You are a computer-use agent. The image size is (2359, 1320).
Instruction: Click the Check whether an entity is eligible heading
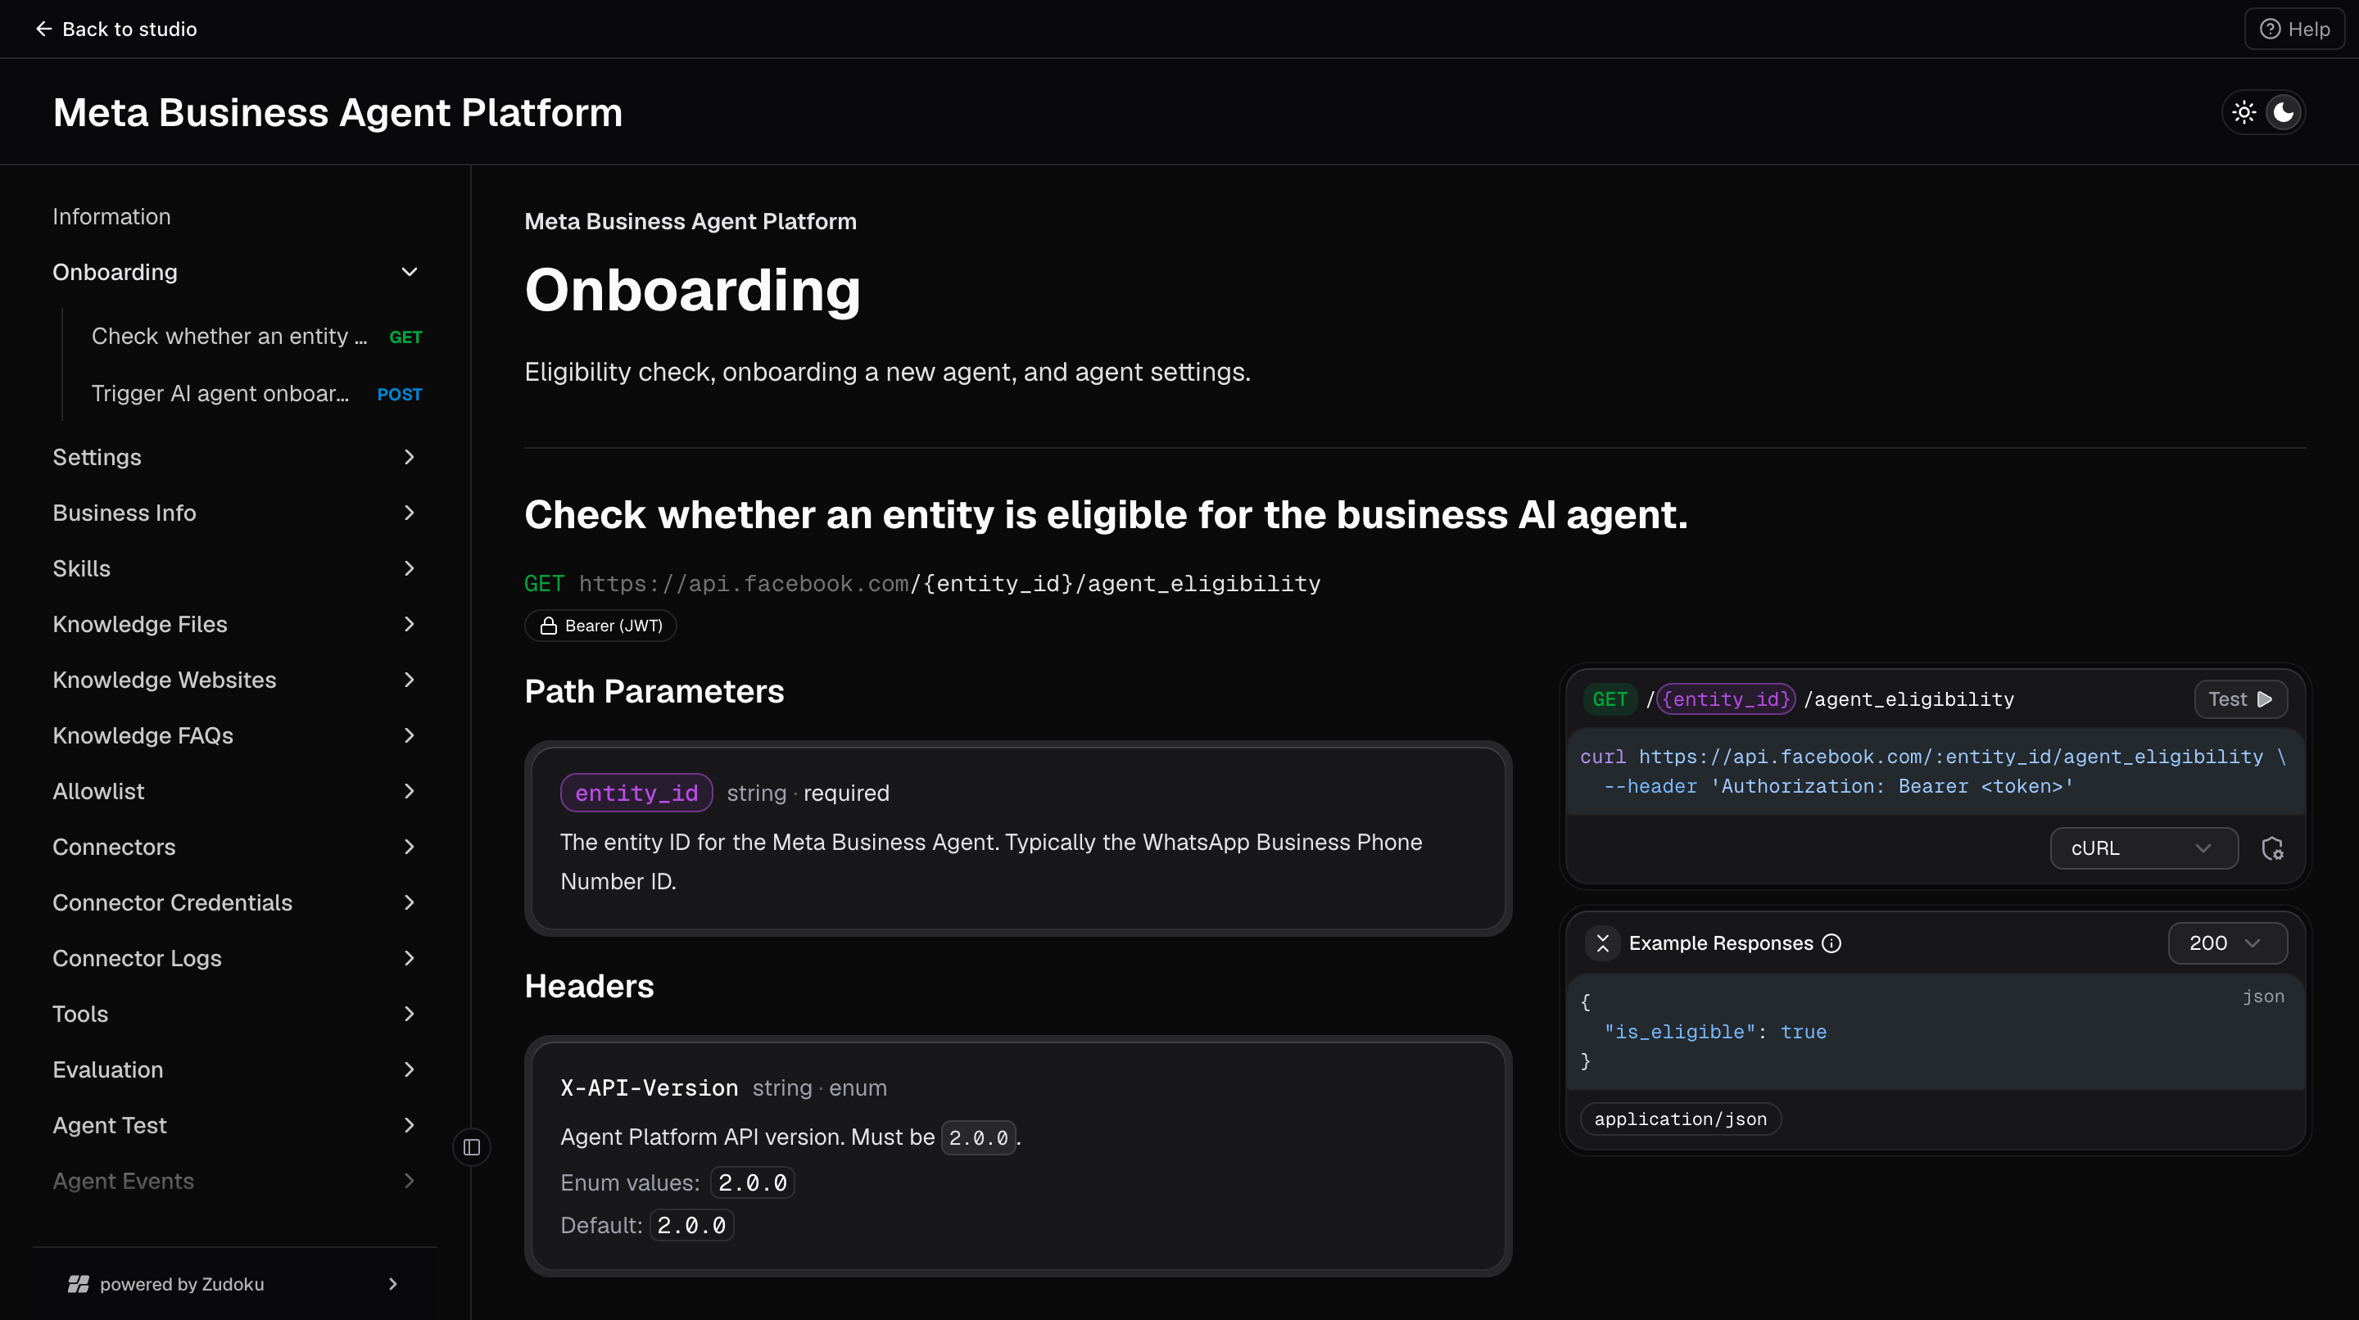tap(1105, 514)
